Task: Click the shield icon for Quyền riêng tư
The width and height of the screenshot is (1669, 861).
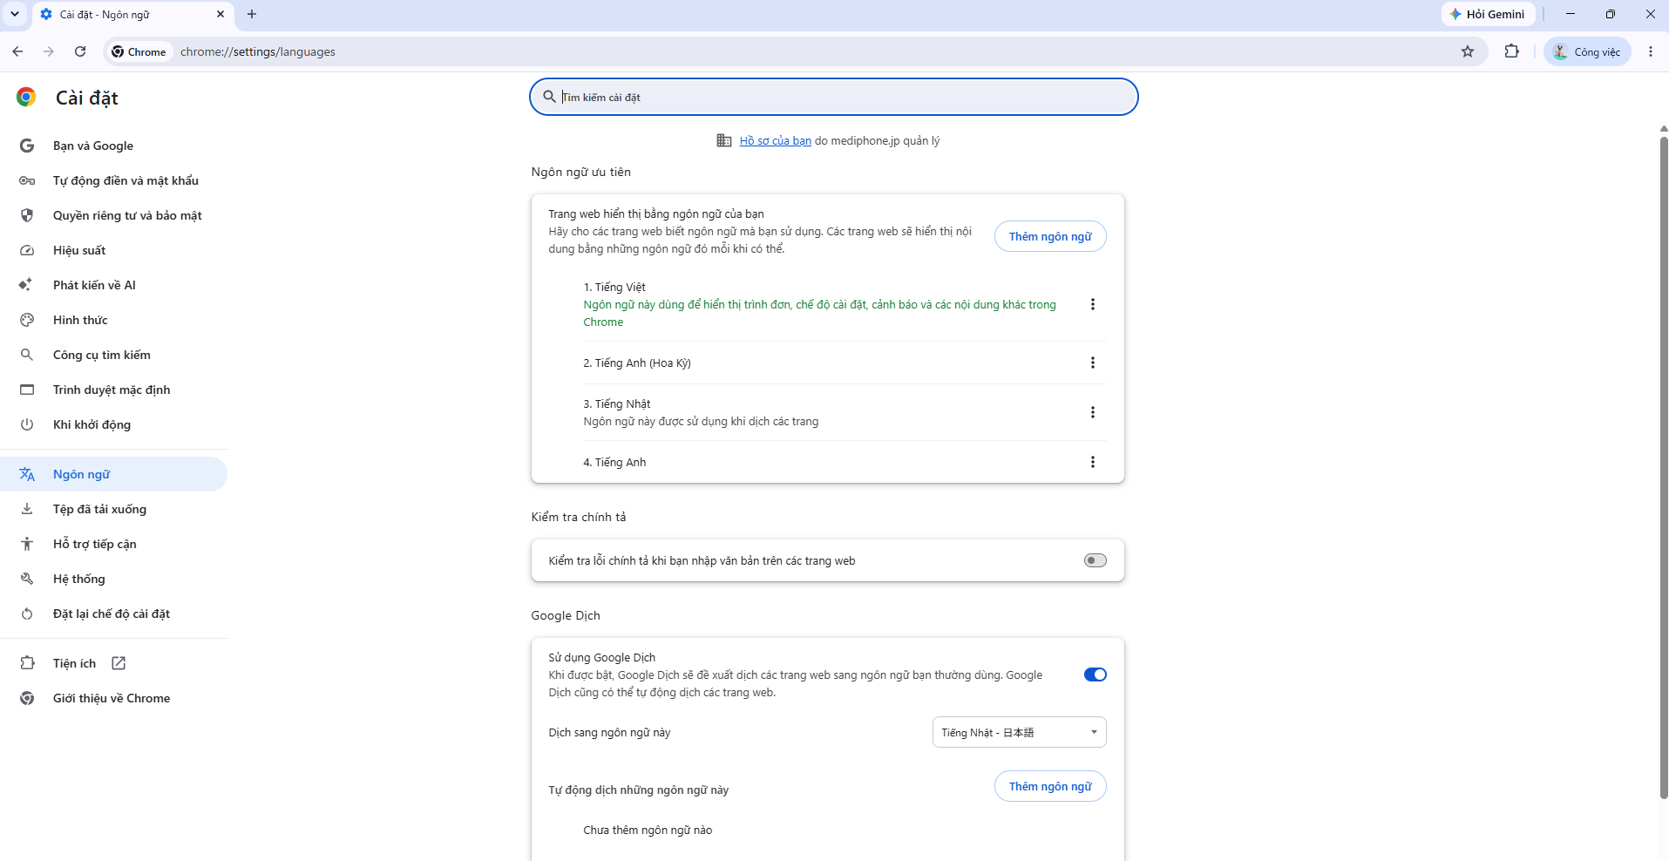Action: (x=27, y=215)
